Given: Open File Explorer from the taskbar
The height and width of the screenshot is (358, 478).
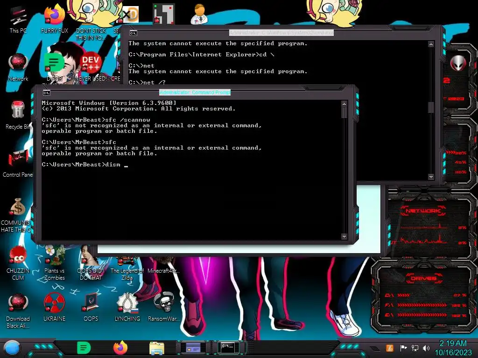Looking at the screenshot, I should pyautogui.click(x=157, y=348).
